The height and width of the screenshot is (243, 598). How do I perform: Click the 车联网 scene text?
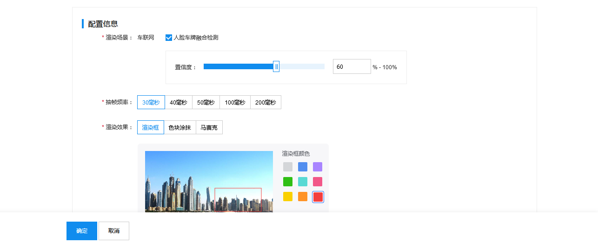146,38
